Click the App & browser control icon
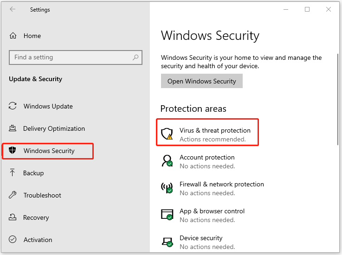Viewport: 342px width, 255px height. 167,215
